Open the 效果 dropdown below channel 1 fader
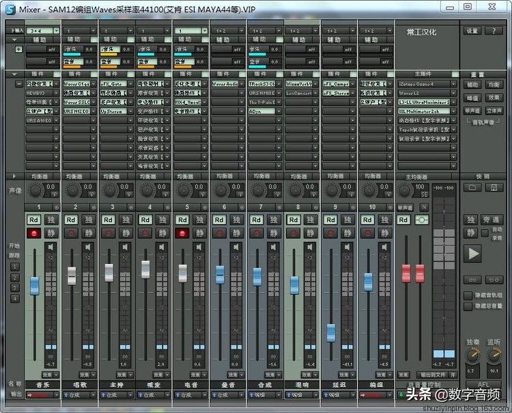The height and width of the screenshot is (413, 512). tap(56, 375)
